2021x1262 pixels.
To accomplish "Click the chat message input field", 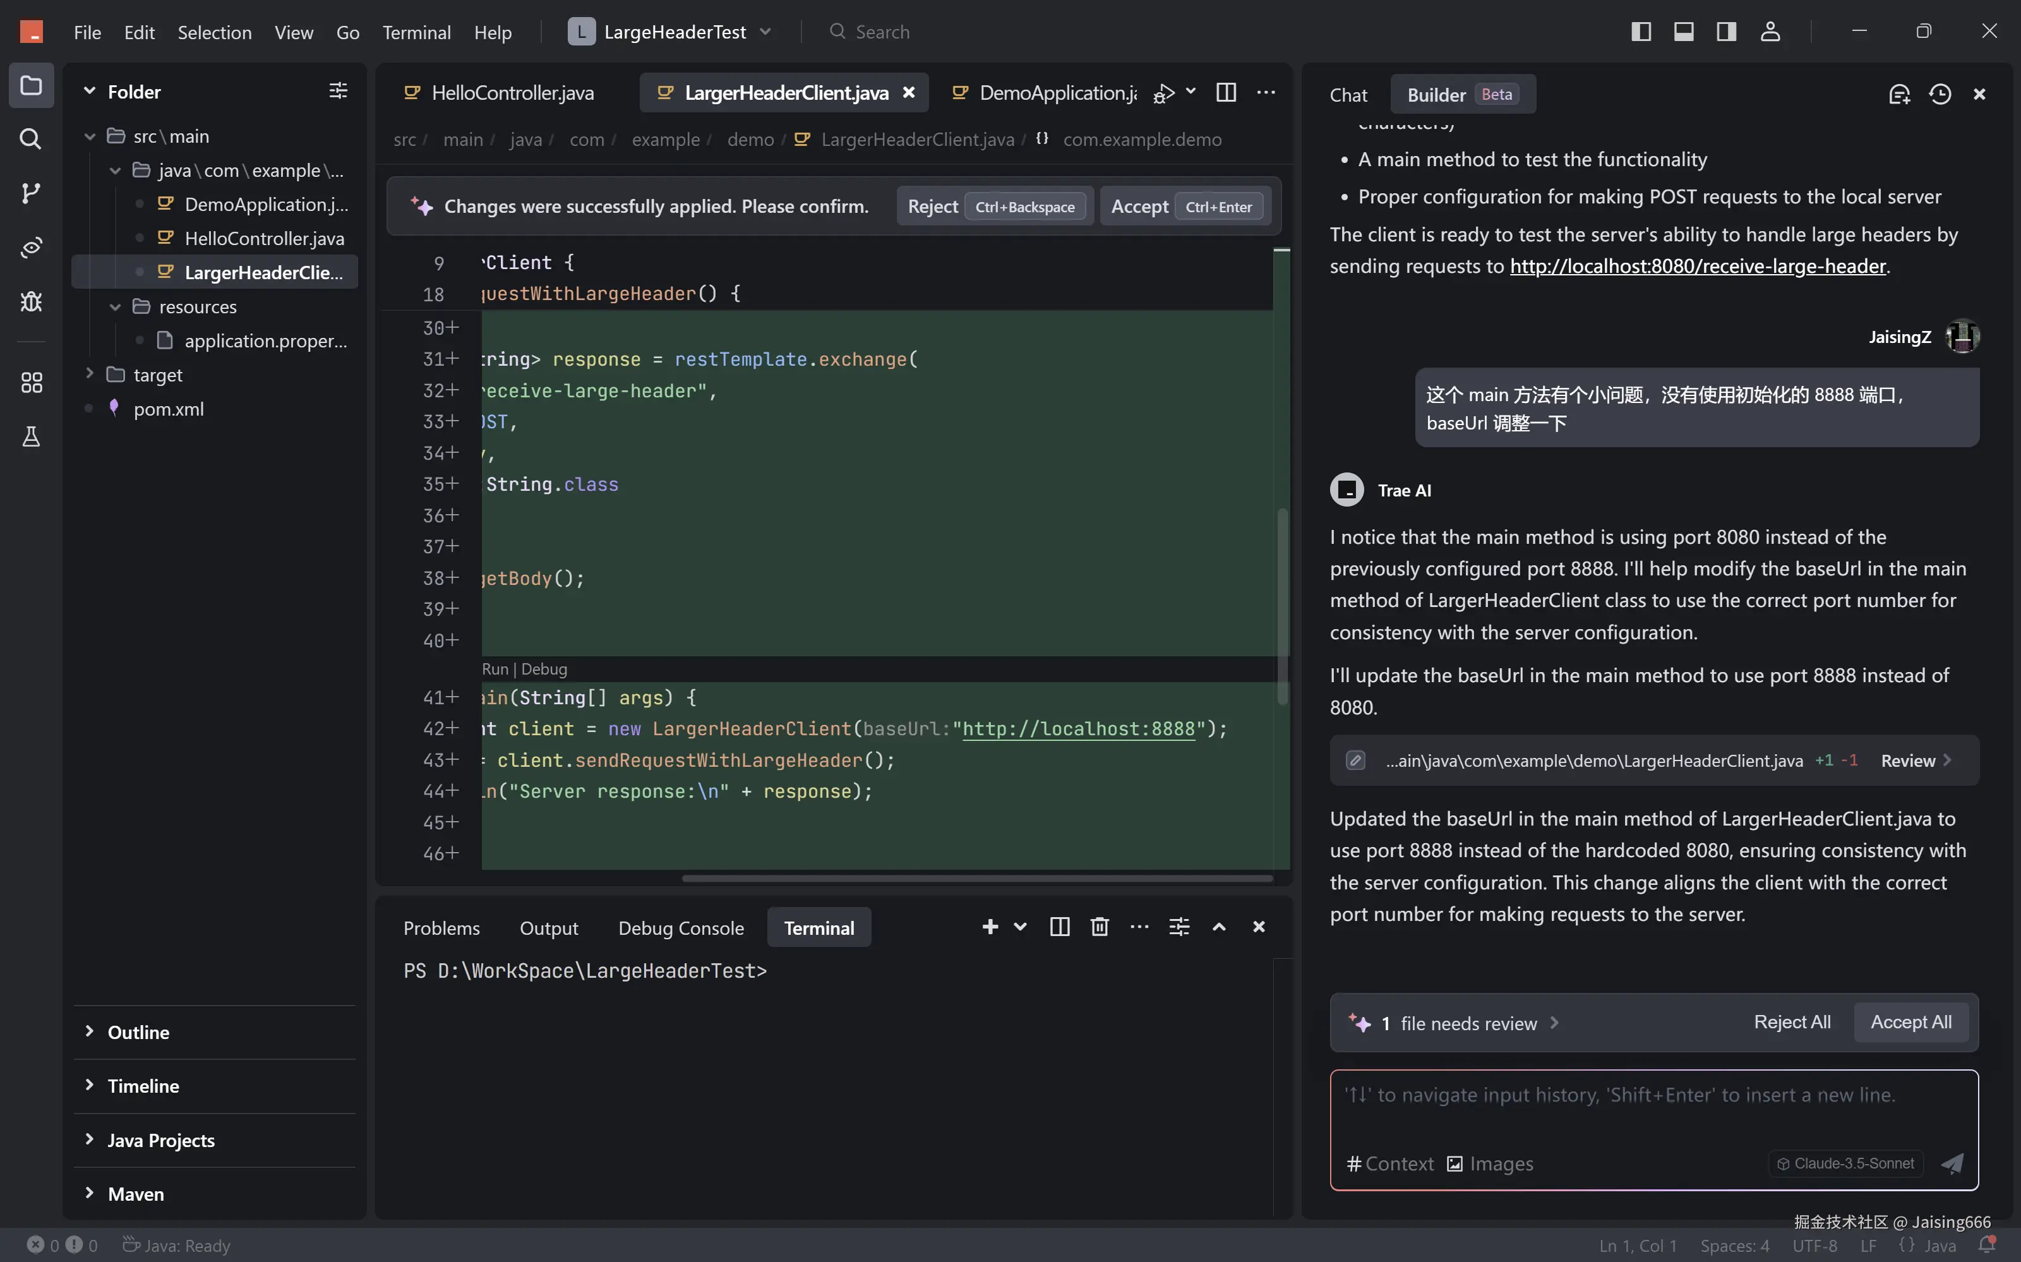I will pos(1652,1110).
